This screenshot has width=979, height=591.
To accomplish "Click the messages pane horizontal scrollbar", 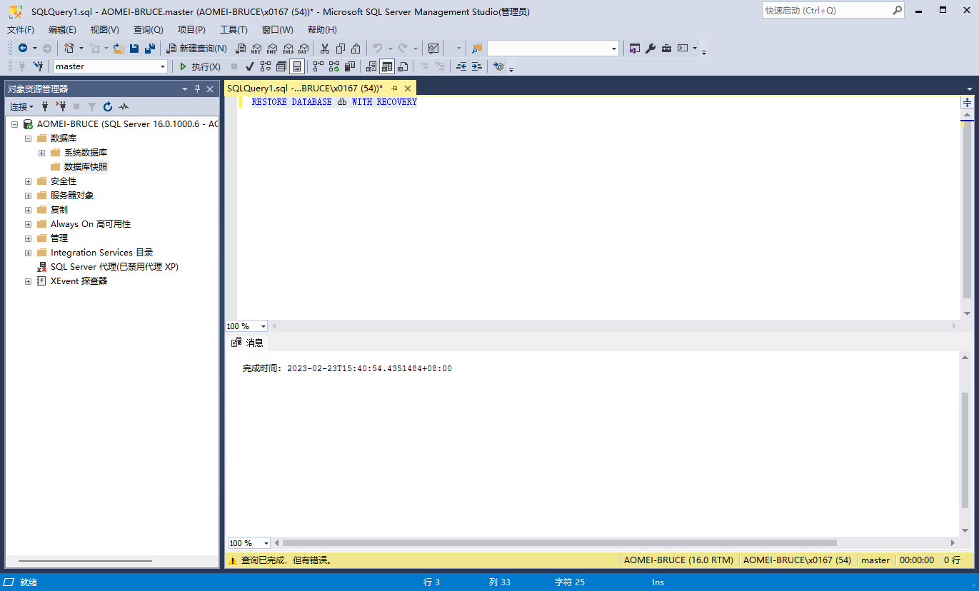I will (x=559, y=543).
